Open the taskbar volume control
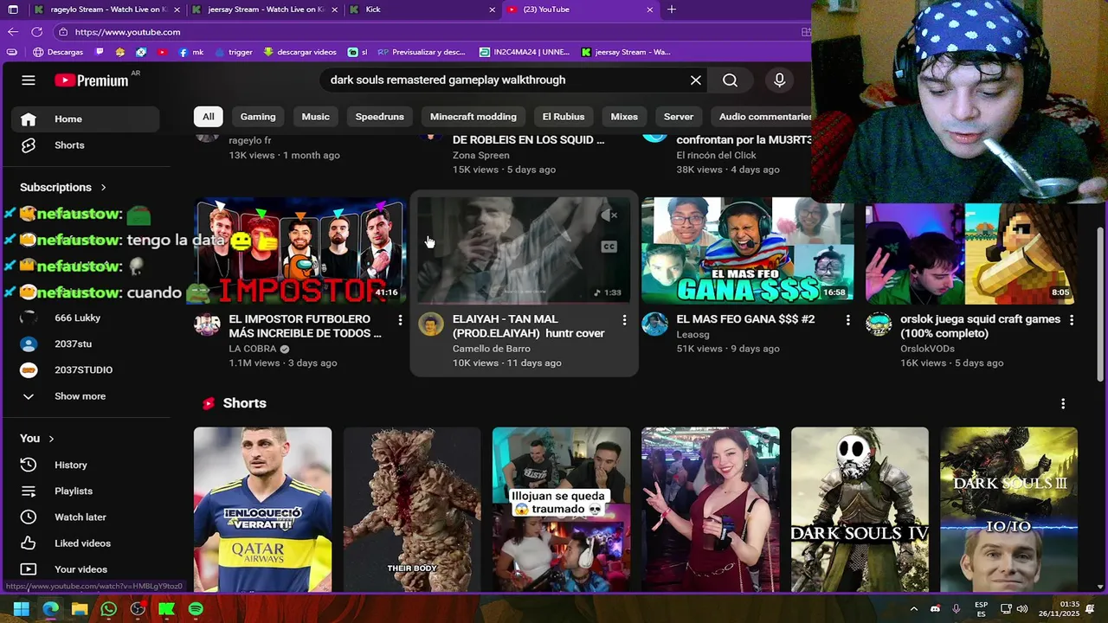Image resolution: width=1108 pixels, height=623 pixels. pyautogui.click(x=1022, y=609)
